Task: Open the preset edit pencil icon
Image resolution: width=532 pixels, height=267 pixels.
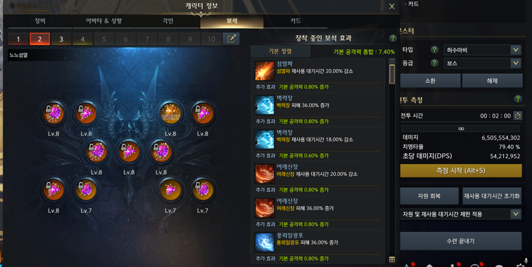Action: pos(231,39)
